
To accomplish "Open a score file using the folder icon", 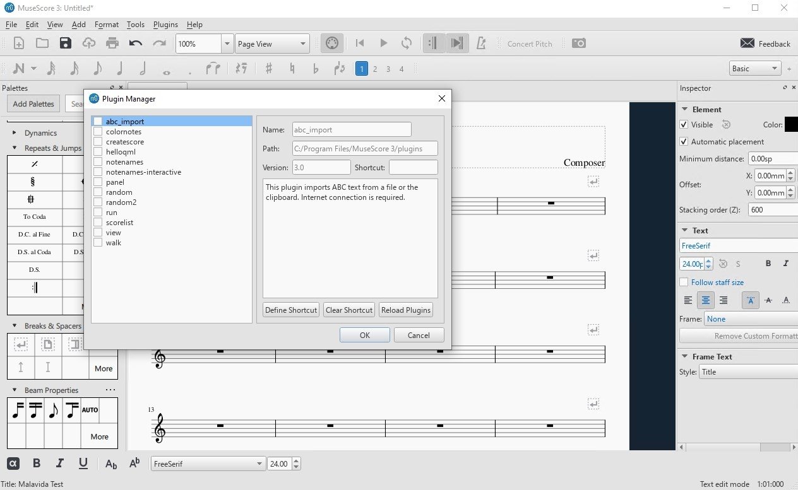I will (x=42, y=44).
